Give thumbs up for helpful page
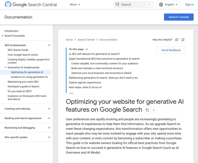 click(x=177, y=40)
